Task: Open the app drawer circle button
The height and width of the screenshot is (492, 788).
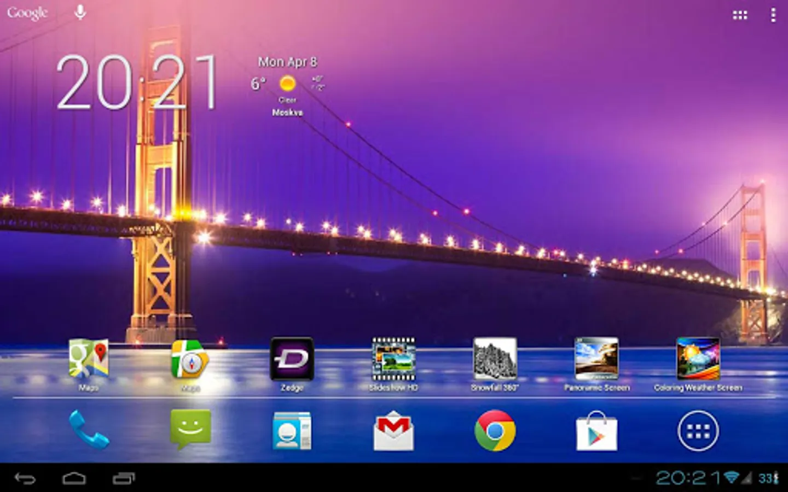Action: pyautogui.click(x=698, y=431)
